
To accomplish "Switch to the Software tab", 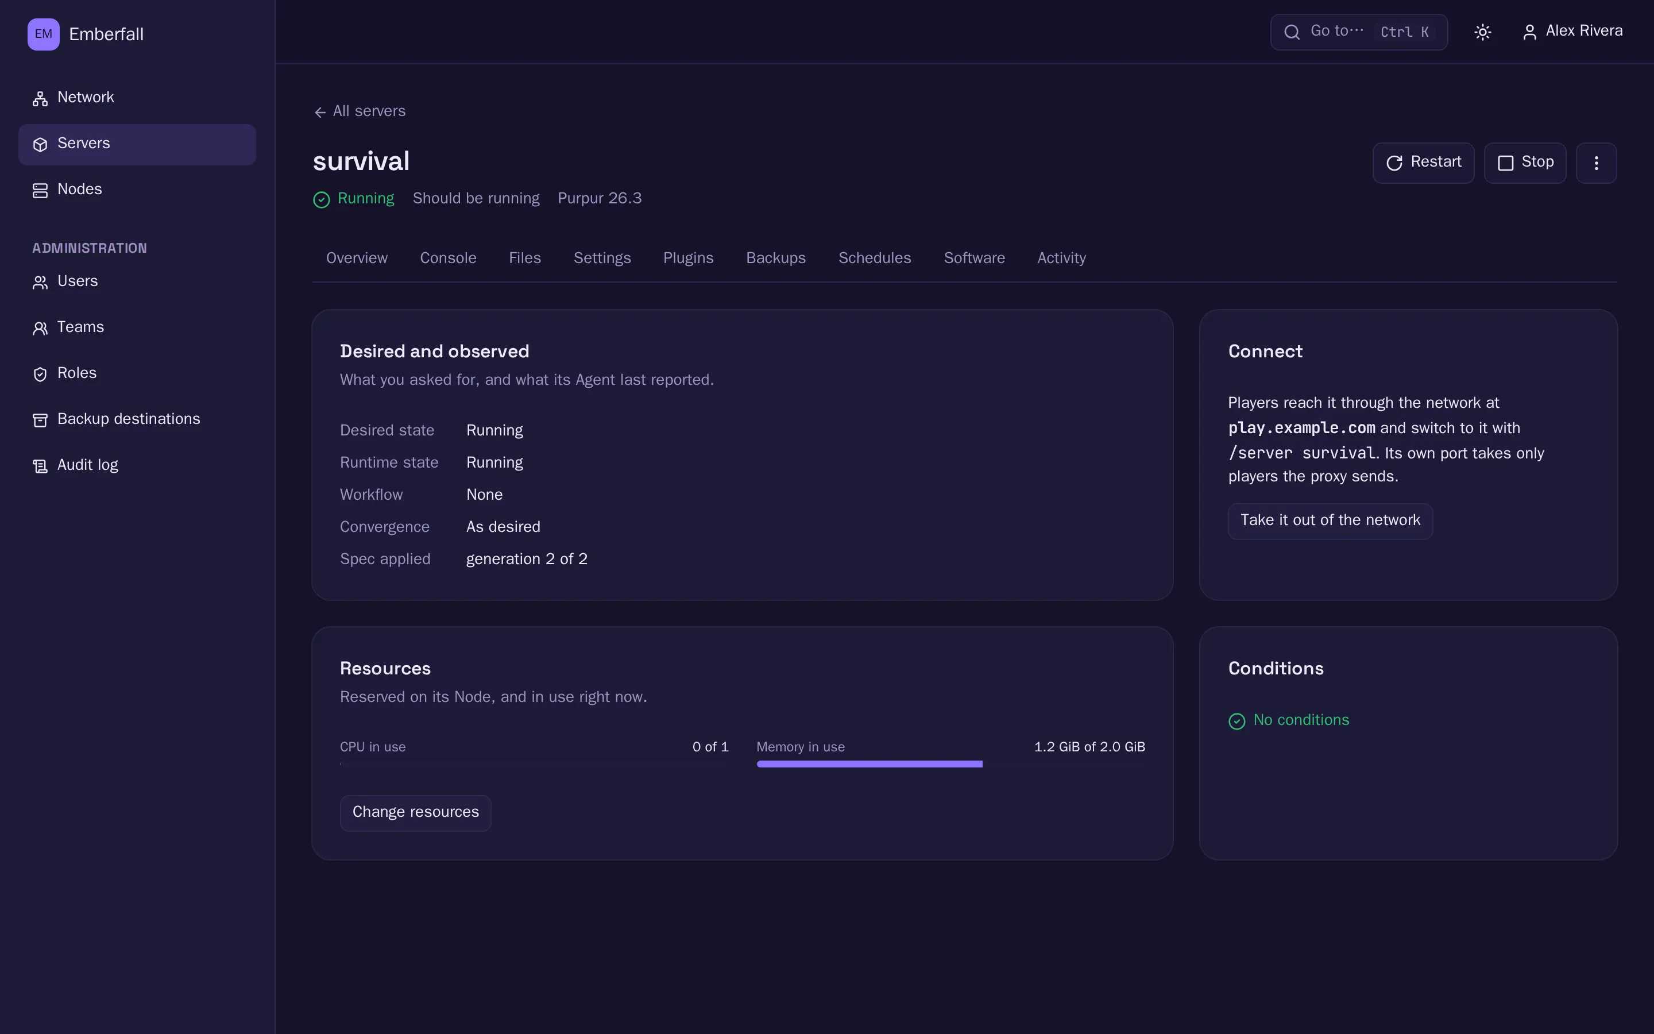I will (975, 258).
